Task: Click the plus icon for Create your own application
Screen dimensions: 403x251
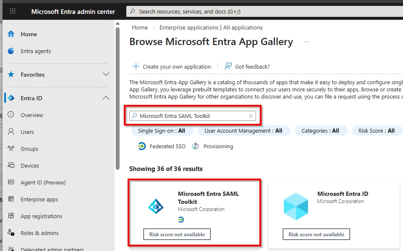Action: pyautogui.click(x=136, y=67)
